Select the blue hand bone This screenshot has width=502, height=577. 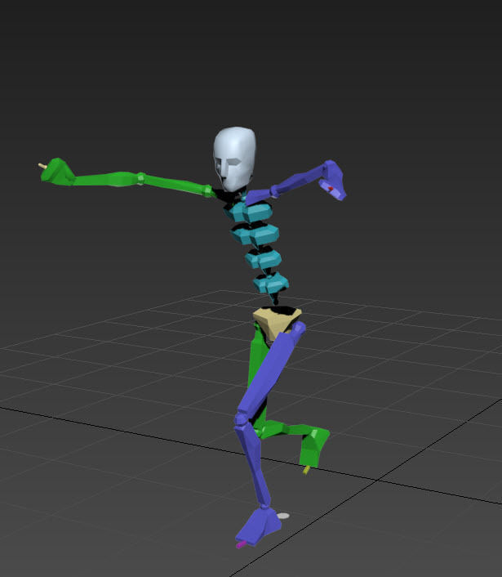[x=332, y=181]
